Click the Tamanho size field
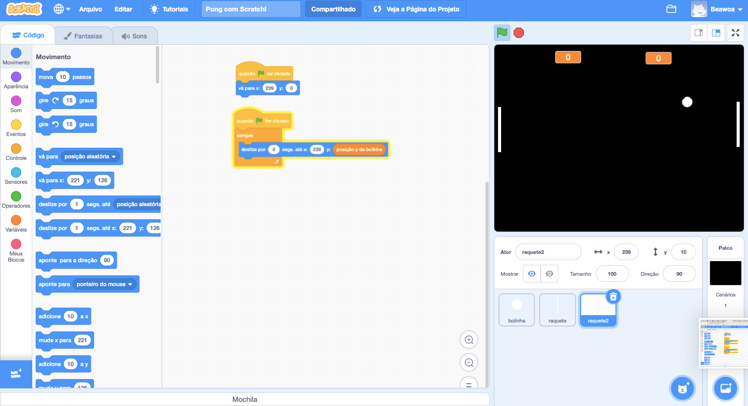This screenshot has height=406, width=748. coord(612,274)
